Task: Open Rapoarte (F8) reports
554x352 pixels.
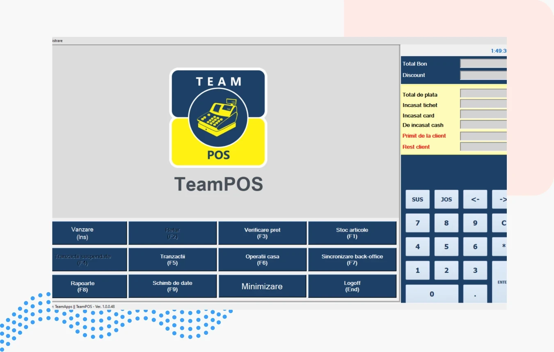Action: (x=89, y=286)
